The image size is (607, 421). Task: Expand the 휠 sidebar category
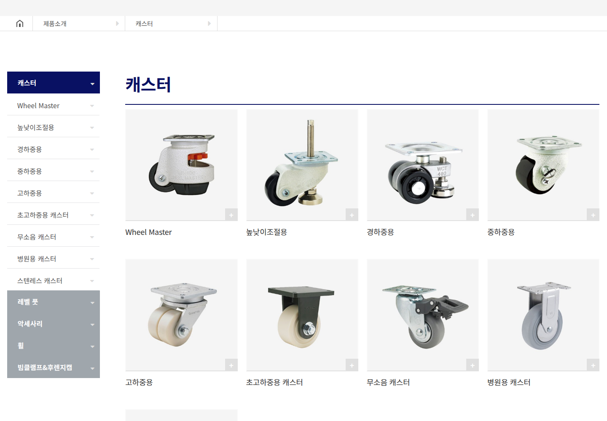(x=54, y=345)
